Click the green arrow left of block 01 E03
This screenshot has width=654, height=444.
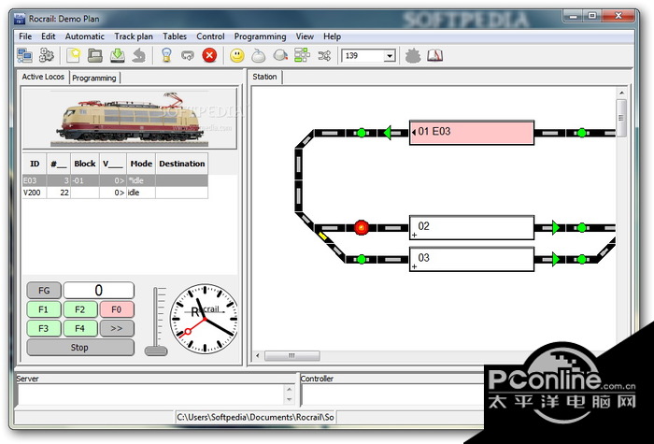coord(388,133)
